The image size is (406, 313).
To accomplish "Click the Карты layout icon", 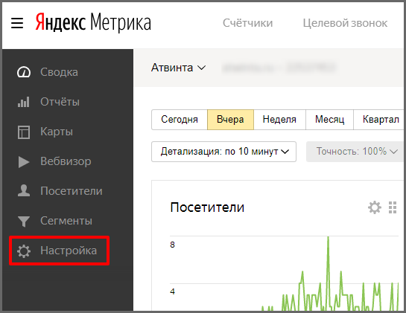I will [x=24, y=132].
